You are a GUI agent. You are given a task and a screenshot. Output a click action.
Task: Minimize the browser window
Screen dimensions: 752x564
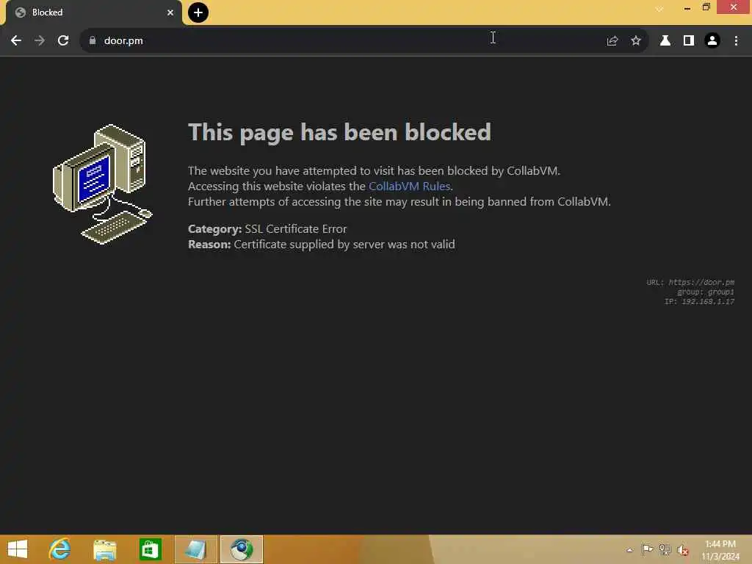coord(687,7)
